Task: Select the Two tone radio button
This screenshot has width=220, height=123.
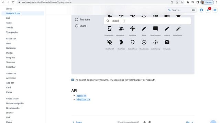Action: coord(76,19)
